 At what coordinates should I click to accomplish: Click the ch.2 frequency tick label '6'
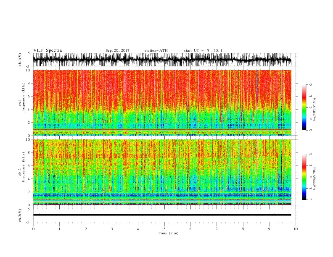29,166
